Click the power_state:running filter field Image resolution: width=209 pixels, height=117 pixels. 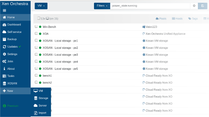[x=150, y=6]
